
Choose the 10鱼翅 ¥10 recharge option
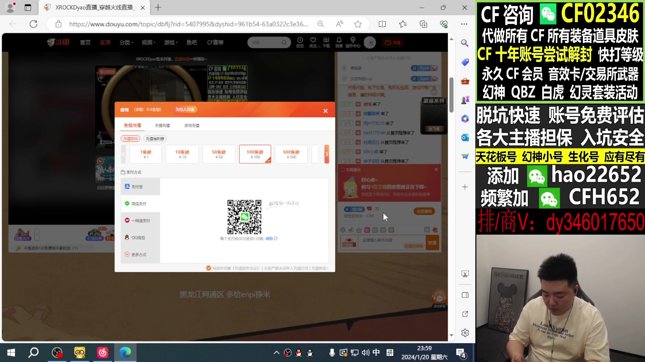182,154
